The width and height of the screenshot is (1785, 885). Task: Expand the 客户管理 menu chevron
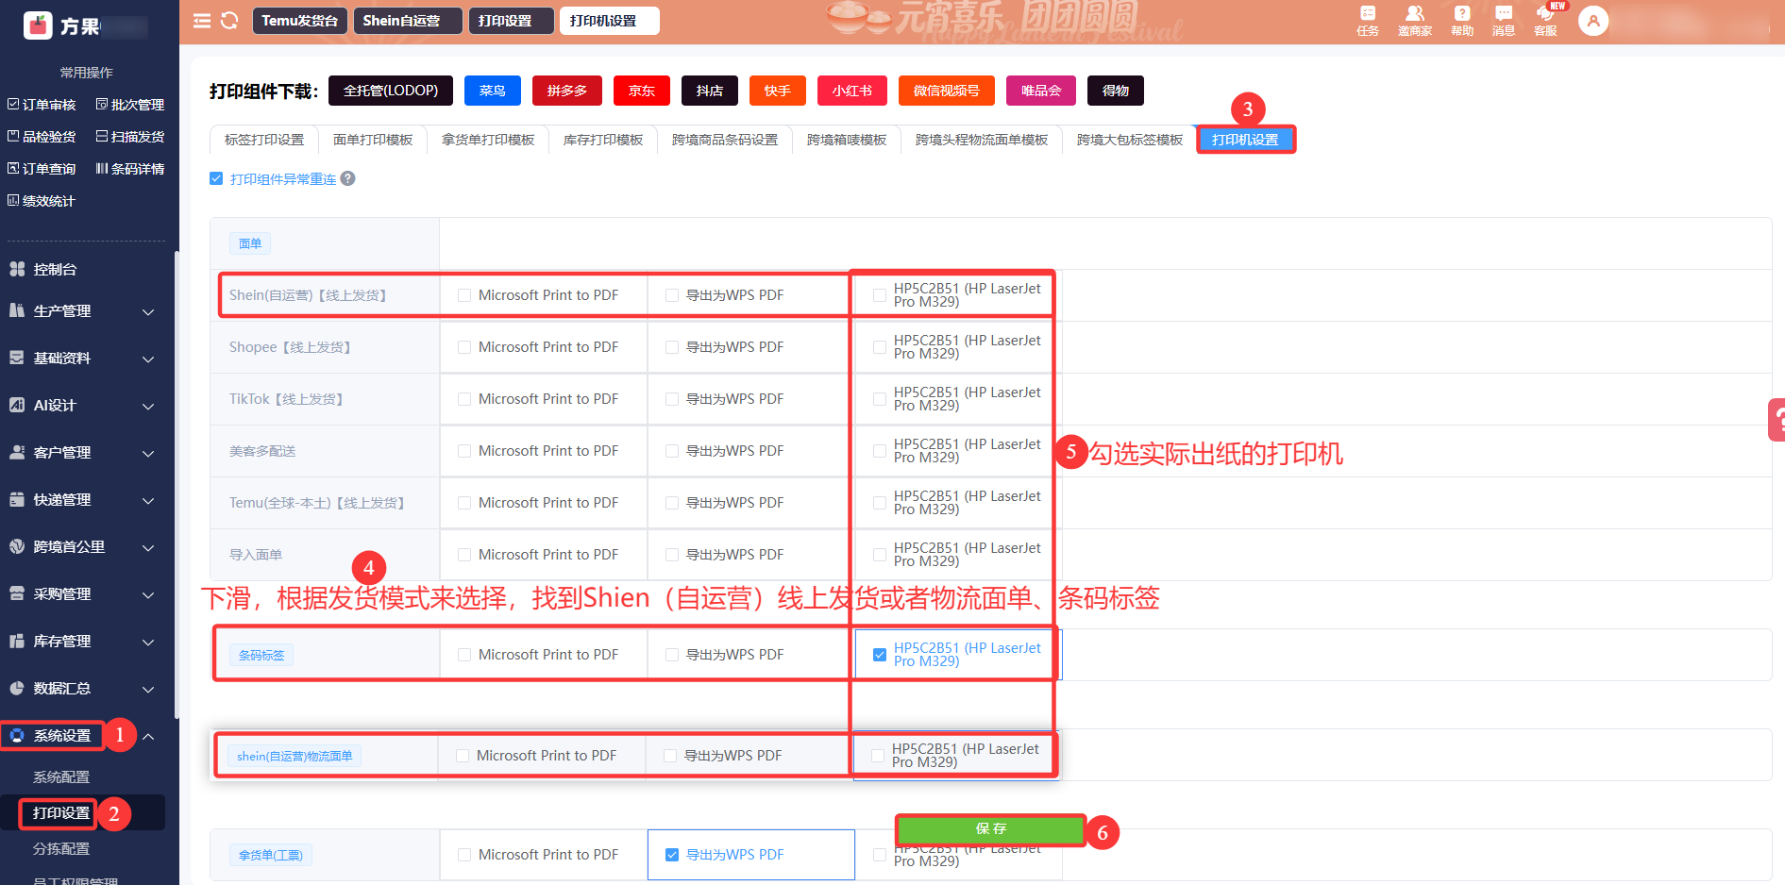click(x=148, y=453)
